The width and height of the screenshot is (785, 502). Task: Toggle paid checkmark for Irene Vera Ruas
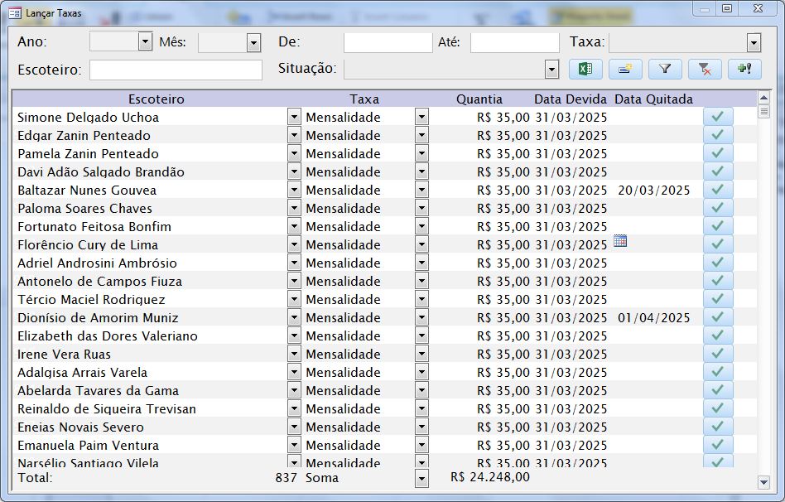click(718, 354)
